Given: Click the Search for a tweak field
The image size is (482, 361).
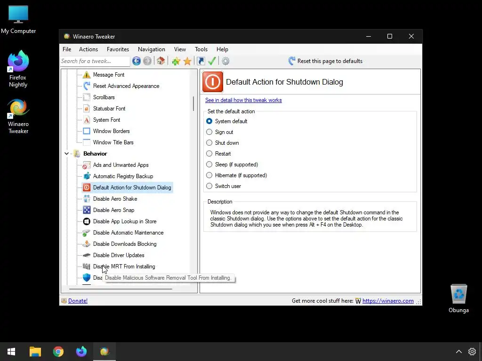Looking at the screenshot, I should pos(95,61).
